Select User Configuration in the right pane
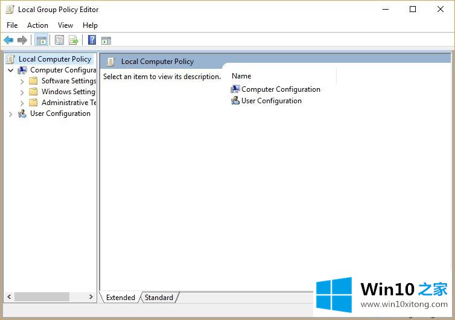This screenshot has height=320, width=455. (x=271, y=101)
